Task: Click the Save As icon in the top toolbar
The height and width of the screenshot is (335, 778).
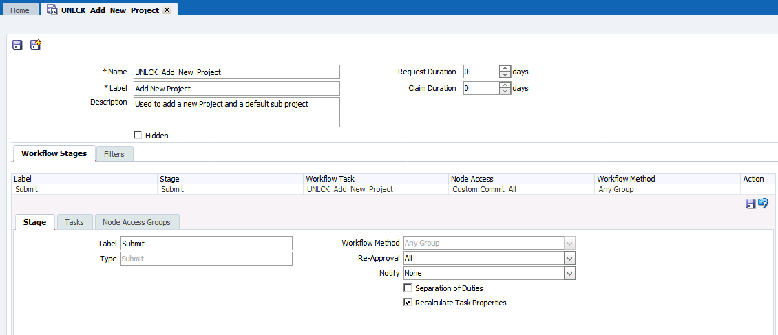Action: coord(36,45)
